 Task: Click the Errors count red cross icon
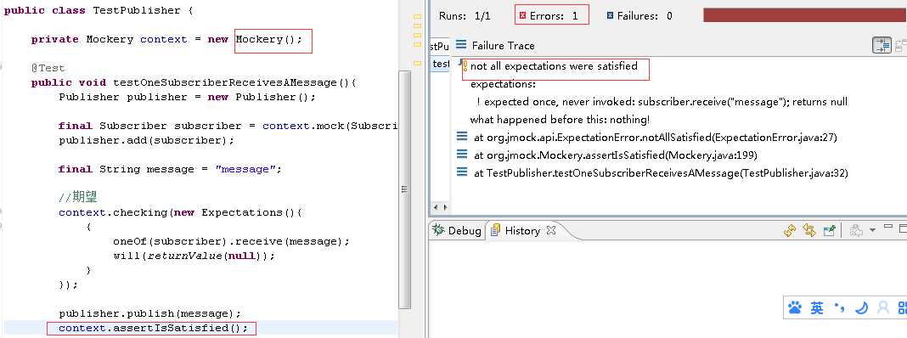pyautogui.click(x=523, y=16)
